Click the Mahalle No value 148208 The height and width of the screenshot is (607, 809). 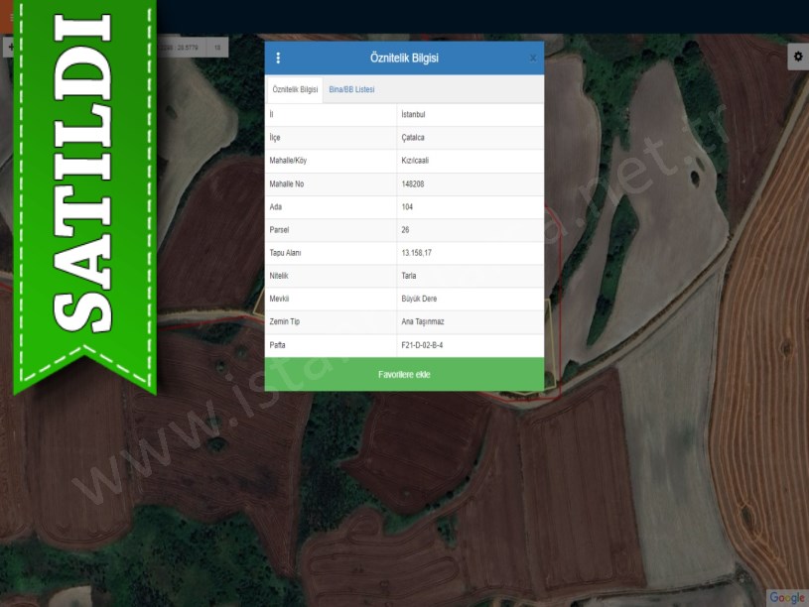click(412, 184)
